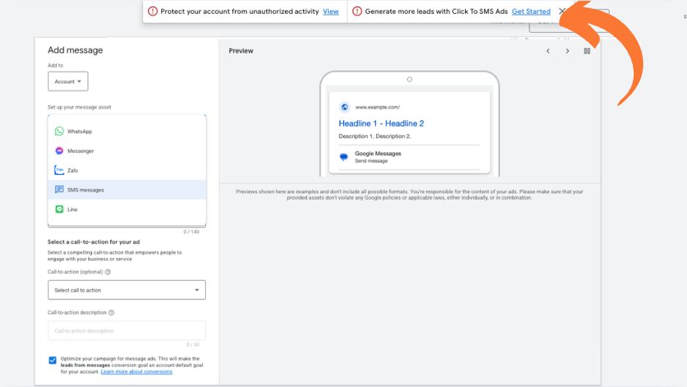Select the Line menu entry
The width and height of the screenshot is (687, 387).
pyautogui.click(x=127, y=209)
